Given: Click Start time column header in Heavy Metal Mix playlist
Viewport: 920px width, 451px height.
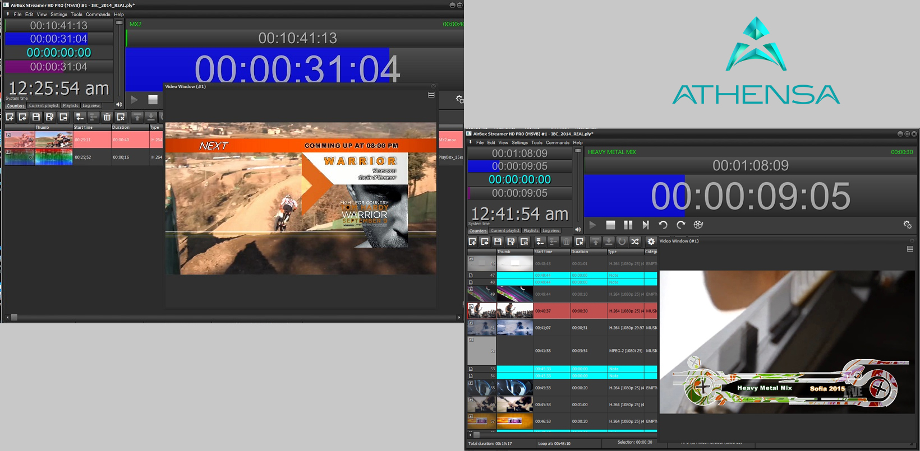Looking at the screenshot, I should [x=551, y=252].
